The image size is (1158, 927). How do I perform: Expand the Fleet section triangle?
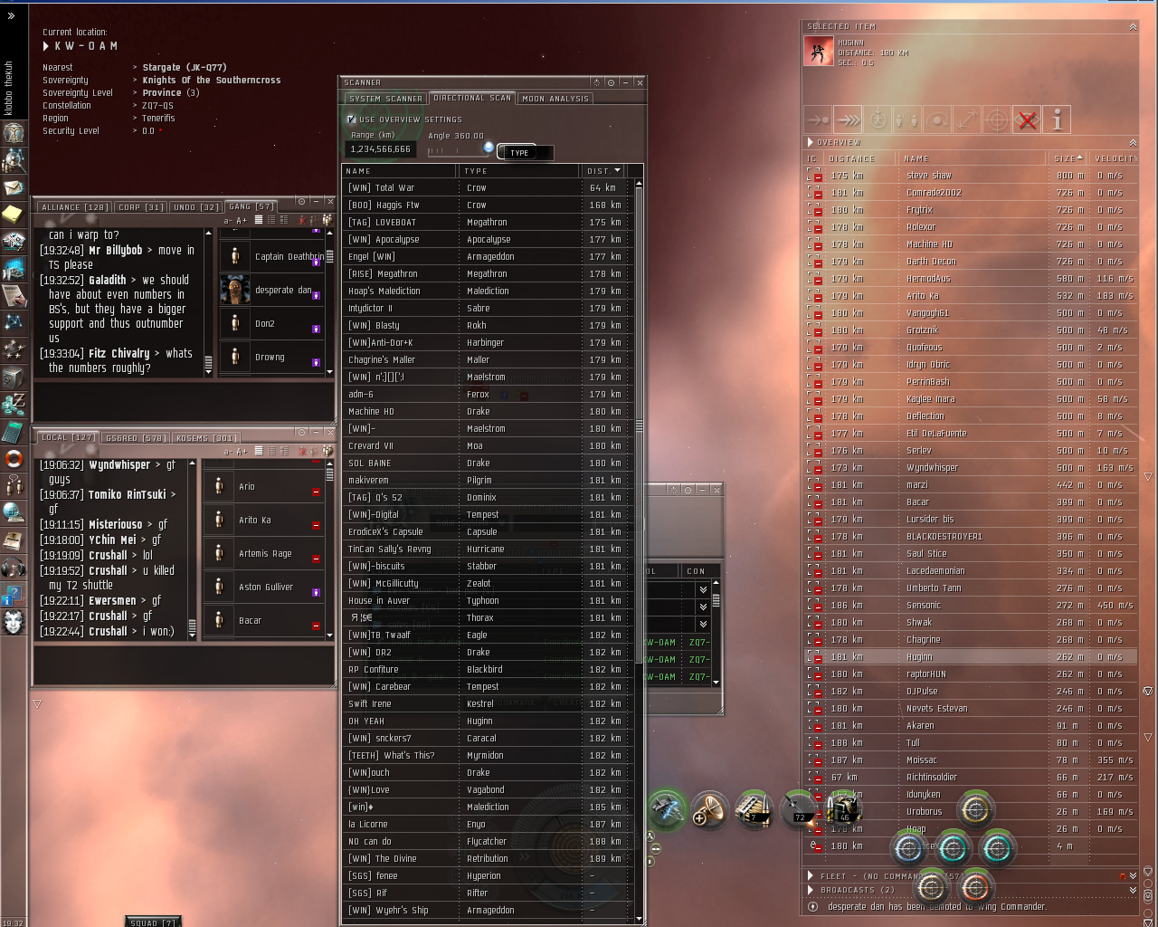click(x=811, y=876)
